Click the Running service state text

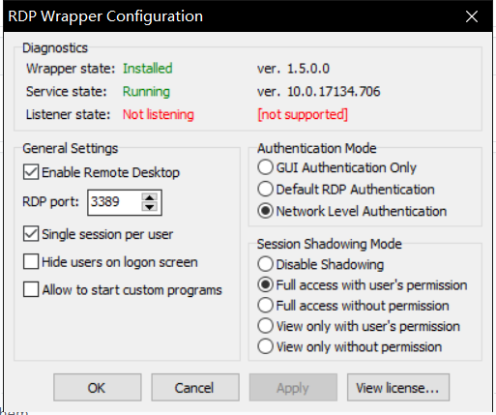(146, 92)
